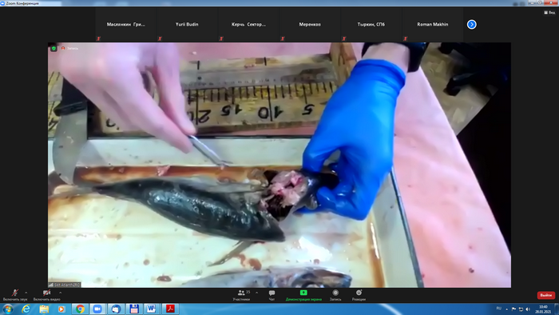This screenshot has width=559, height=315.
Task: Select Тыркин, СПб participant tile
Action: (371, 24)
